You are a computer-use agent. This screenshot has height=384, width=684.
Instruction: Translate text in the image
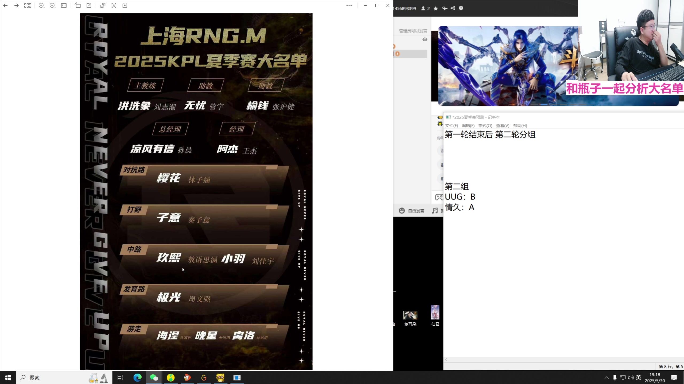[x=103, y=5]
